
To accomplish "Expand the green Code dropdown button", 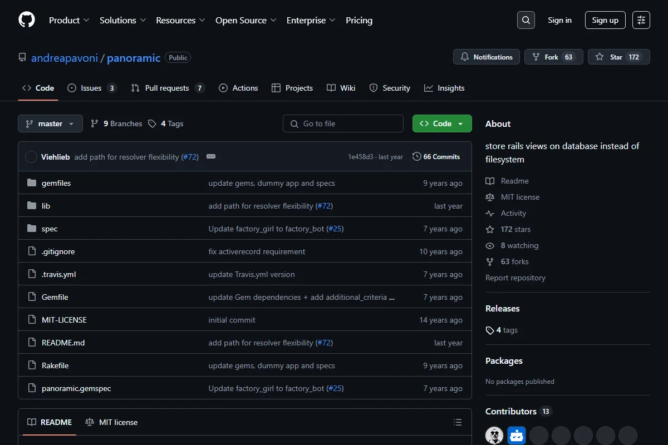I will pyautogui.click(x=442, y=123).
